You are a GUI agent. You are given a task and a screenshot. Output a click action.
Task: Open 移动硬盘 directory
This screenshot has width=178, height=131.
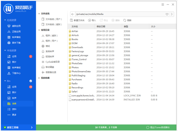coord(48,67)
